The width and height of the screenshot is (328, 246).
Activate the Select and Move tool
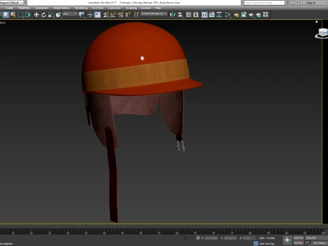[36, 15]
